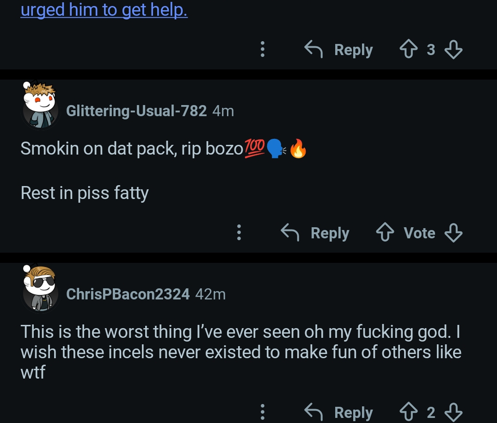Upvote the top comment showing 3 votes

[x=409, y=50]
